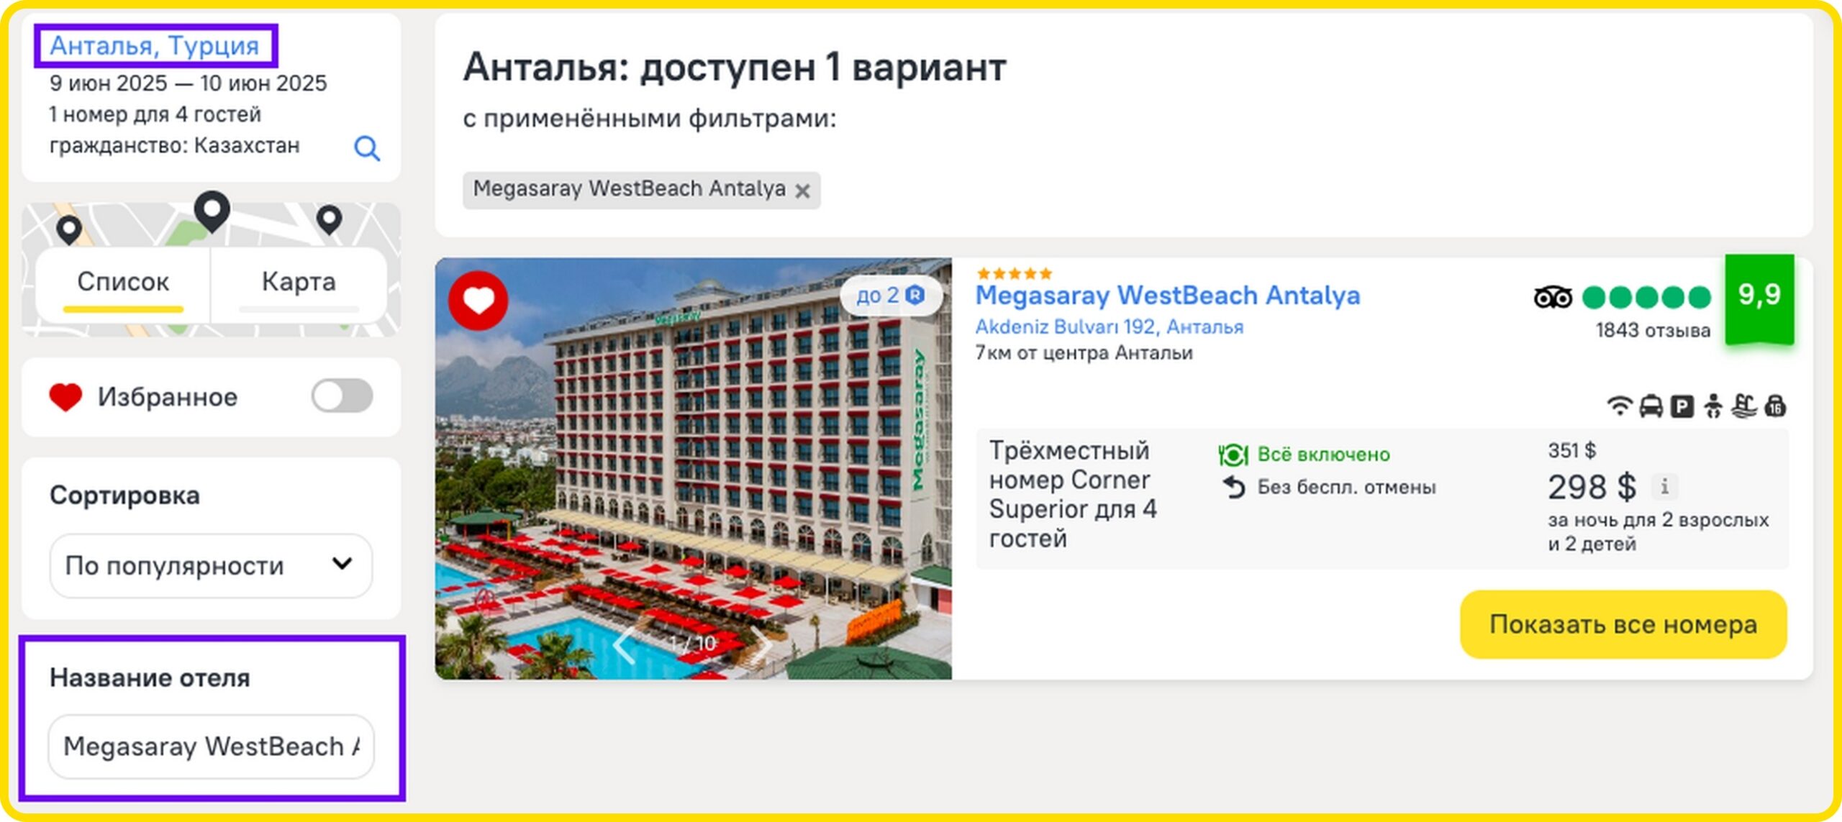Remove Megasaray WestBeach Antalya filter chip

(802, 191)
